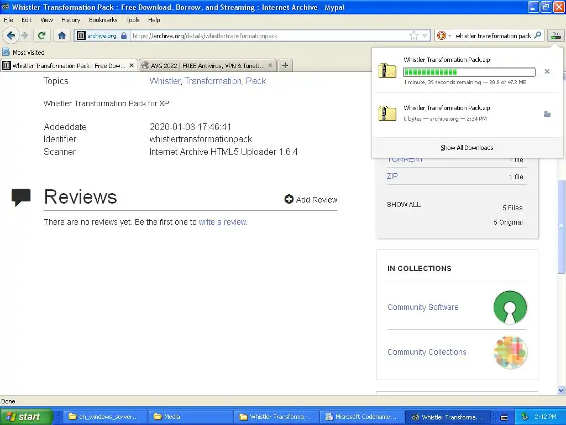This screenshot has height=425, width=566.
Task: Switch to the AVG 2022 tab
Action: [x=208, y=65]
